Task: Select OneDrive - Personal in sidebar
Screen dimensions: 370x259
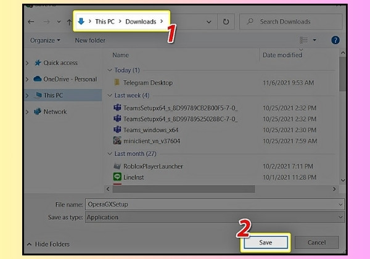Action: [70, 79]
